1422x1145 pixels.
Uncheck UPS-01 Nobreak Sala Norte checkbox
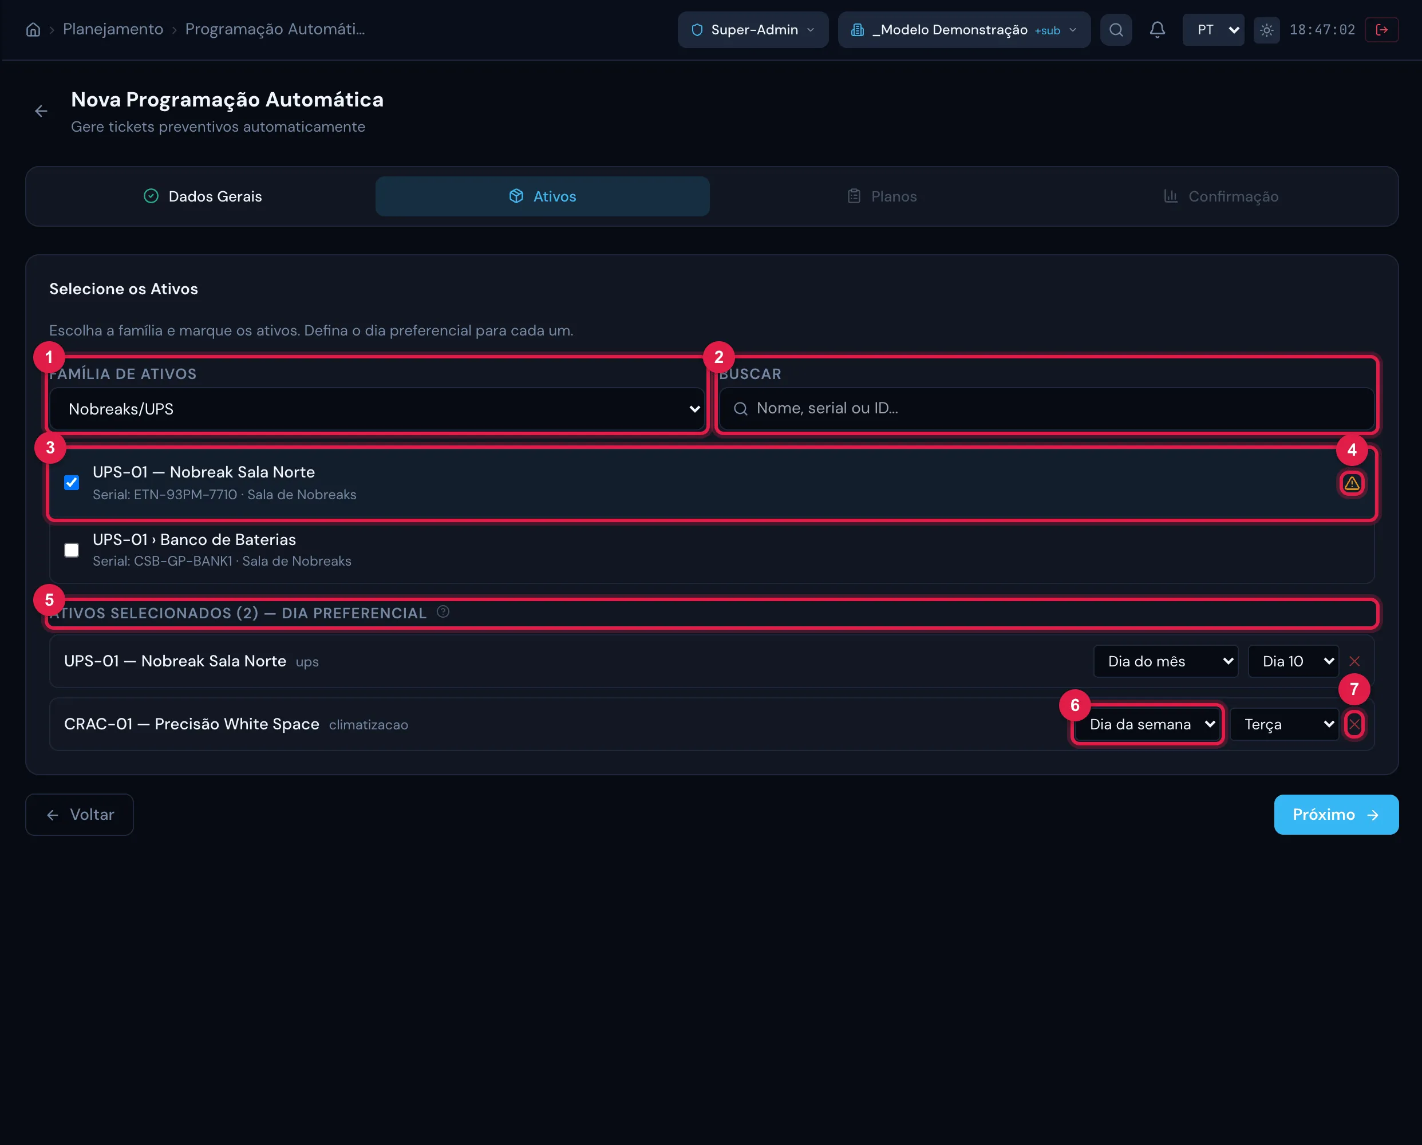(x=71, y=483)
